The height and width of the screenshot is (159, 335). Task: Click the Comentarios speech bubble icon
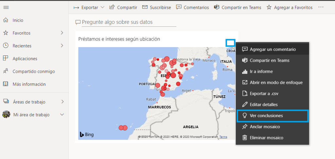(179, 8)
